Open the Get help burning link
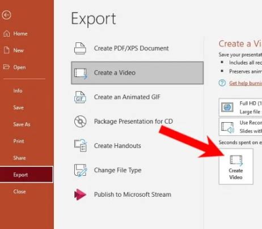This screenshot has height=229, width=262. [246, 83]
